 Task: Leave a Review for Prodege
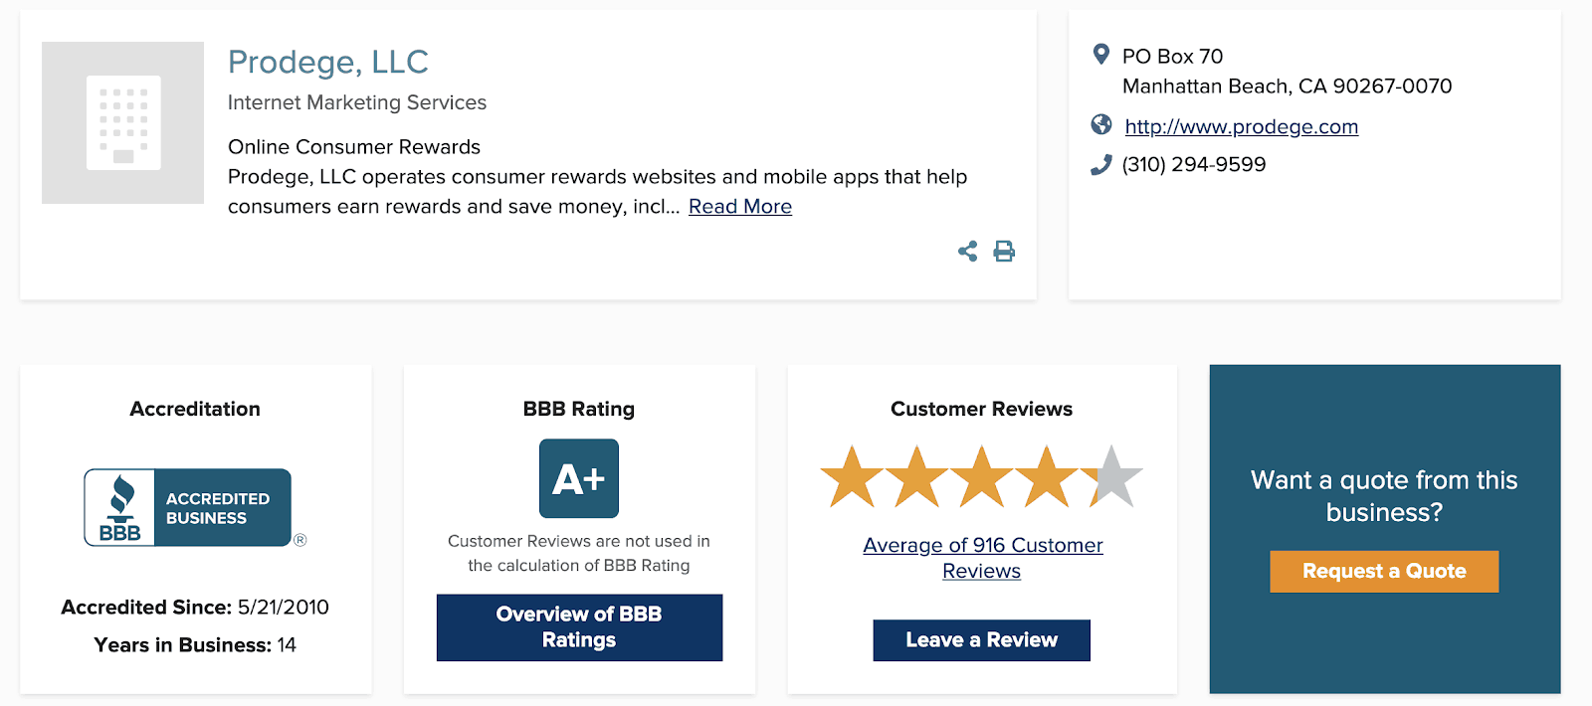tap(981, 639)
